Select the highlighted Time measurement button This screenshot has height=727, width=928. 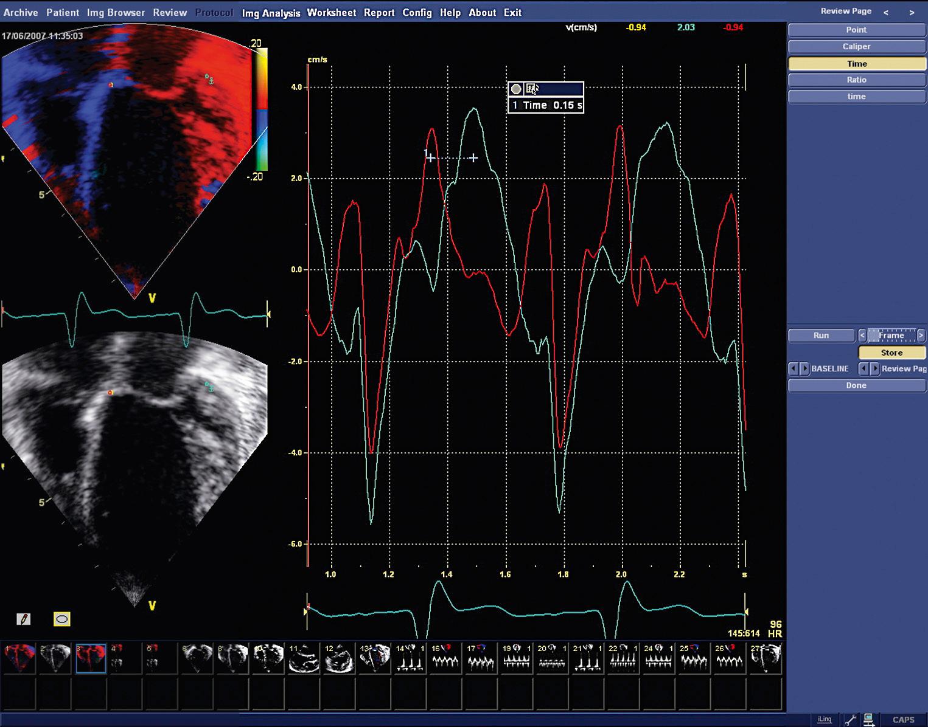coord(856,64)
